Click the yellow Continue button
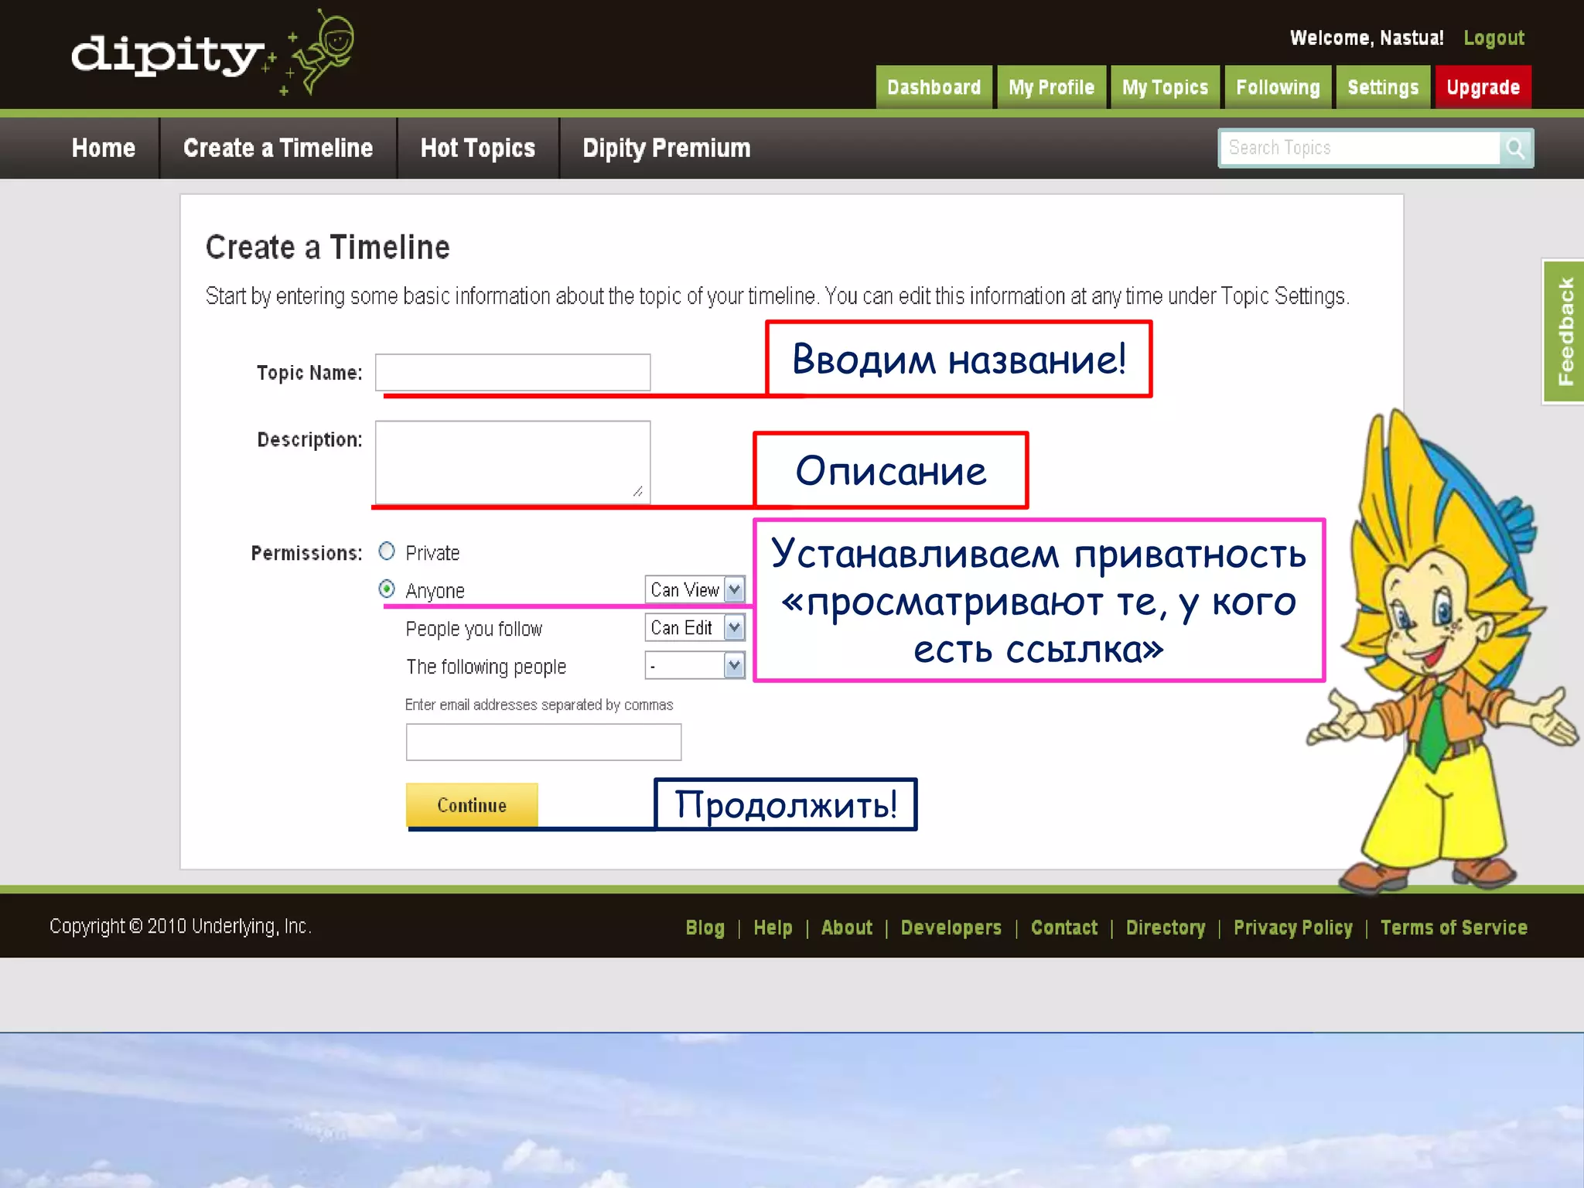1584x1188 pixels. pos(472,805)
